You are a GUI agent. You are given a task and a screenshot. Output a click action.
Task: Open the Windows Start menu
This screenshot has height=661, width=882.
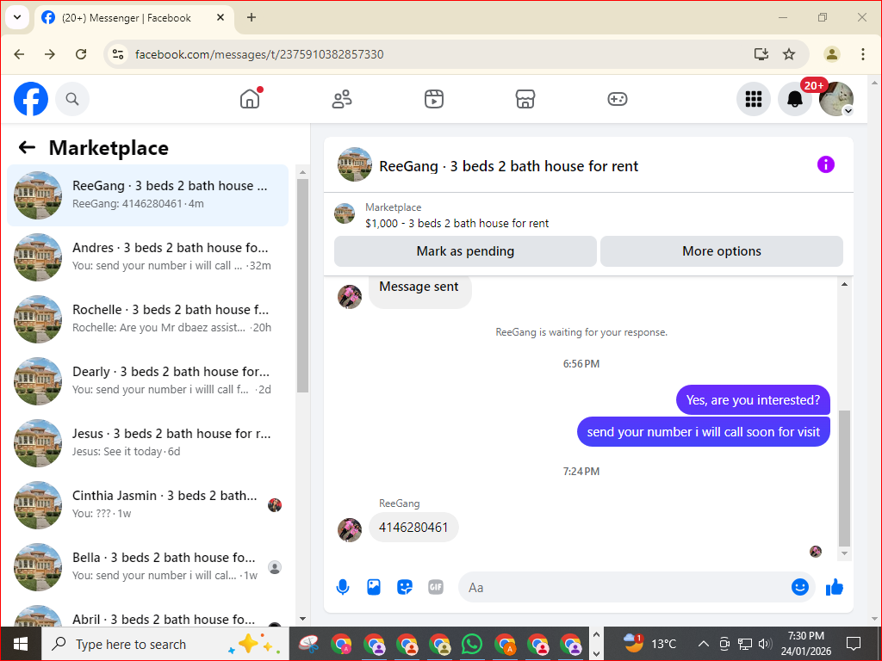click(21, 644)
